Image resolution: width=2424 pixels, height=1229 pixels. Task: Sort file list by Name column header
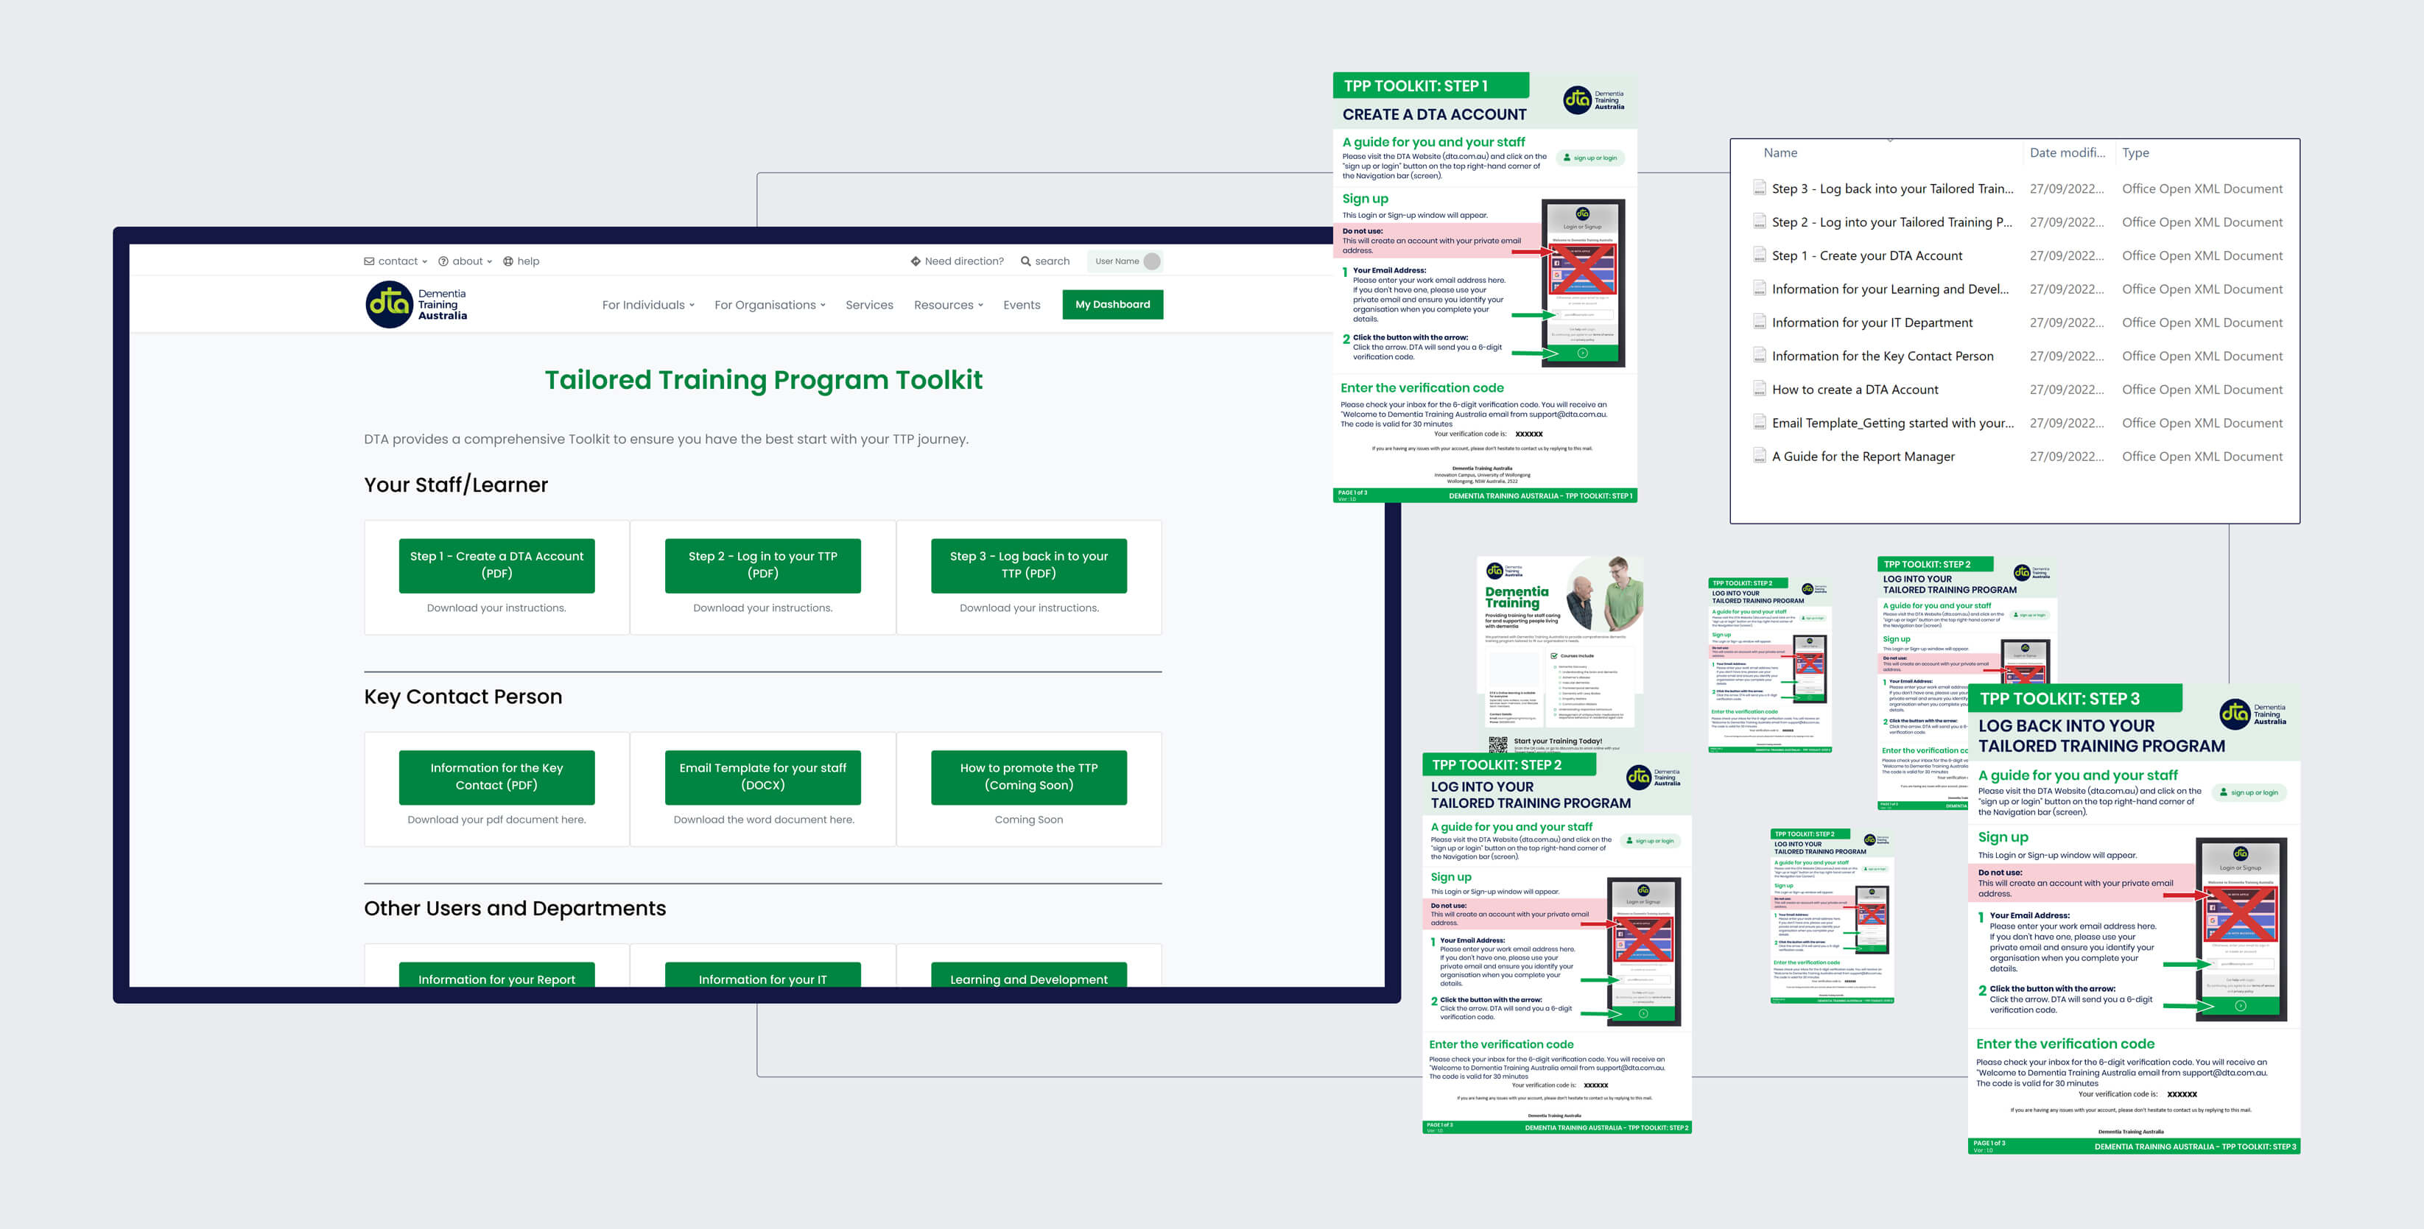(1780, 152)
